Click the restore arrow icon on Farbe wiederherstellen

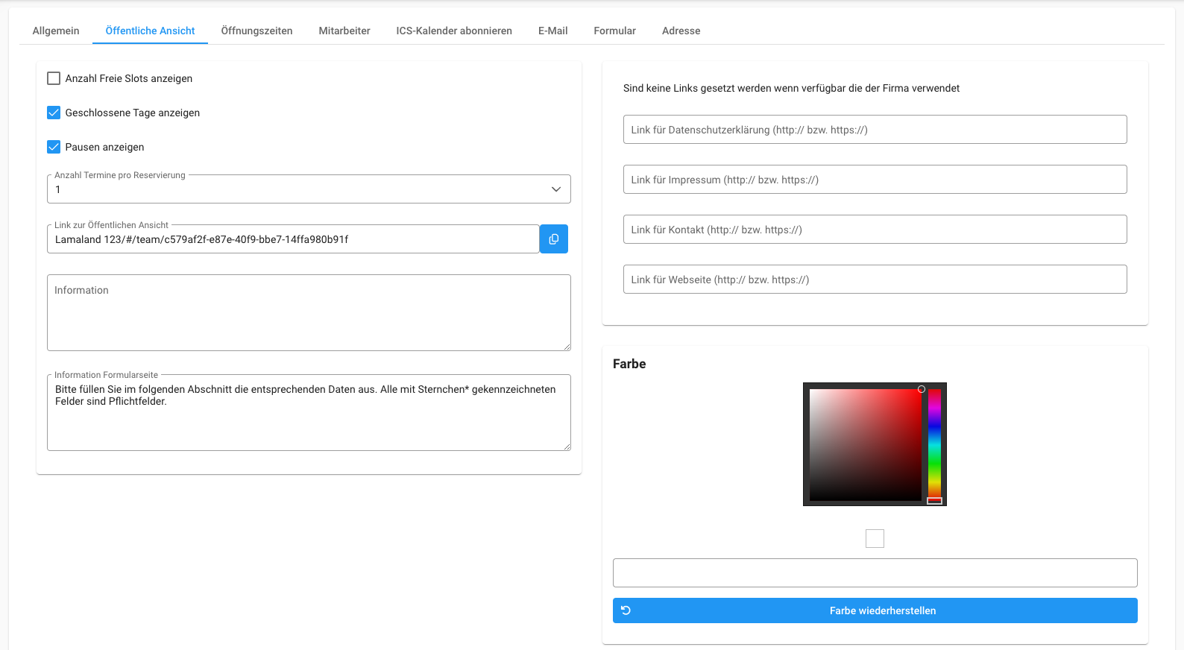coord(626,610)
